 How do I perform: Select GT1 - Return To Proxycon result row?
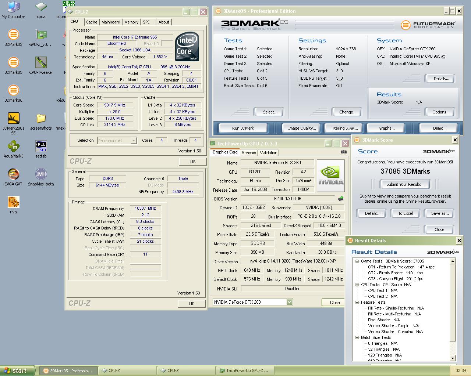coord(401,267)
